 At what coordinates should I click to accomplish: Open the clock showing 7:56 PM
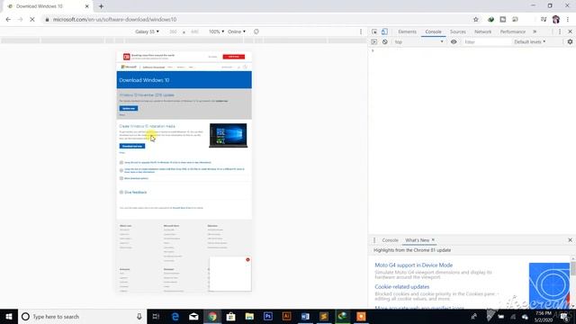(x=544, y=316)
